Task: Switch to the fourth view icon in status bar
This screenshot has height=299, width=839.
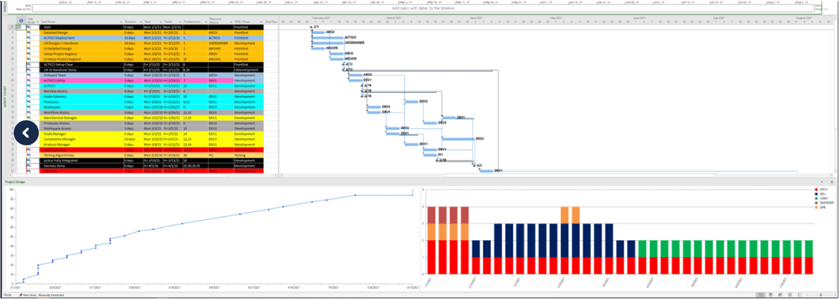Action: [x=790, y=296]
